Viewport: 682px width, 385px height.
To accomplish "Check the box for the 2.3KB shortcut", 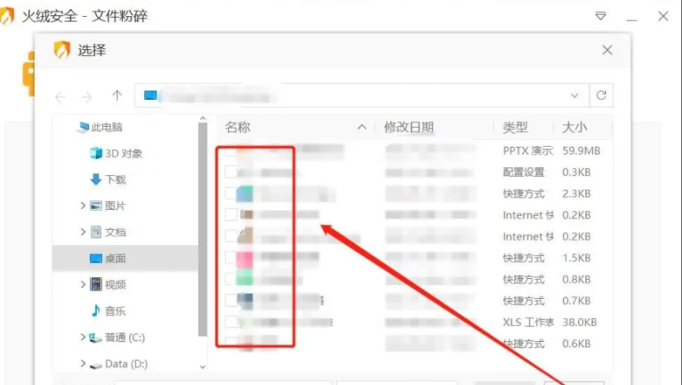I will (x=231, y=193).
